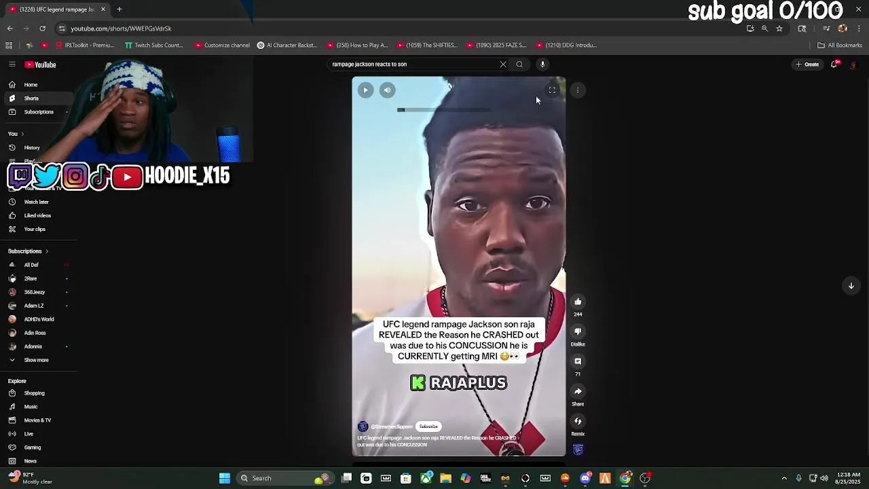Open the All Bookmarks folder
The width and height of the screenshot is (869, 489).
[840, 46]
